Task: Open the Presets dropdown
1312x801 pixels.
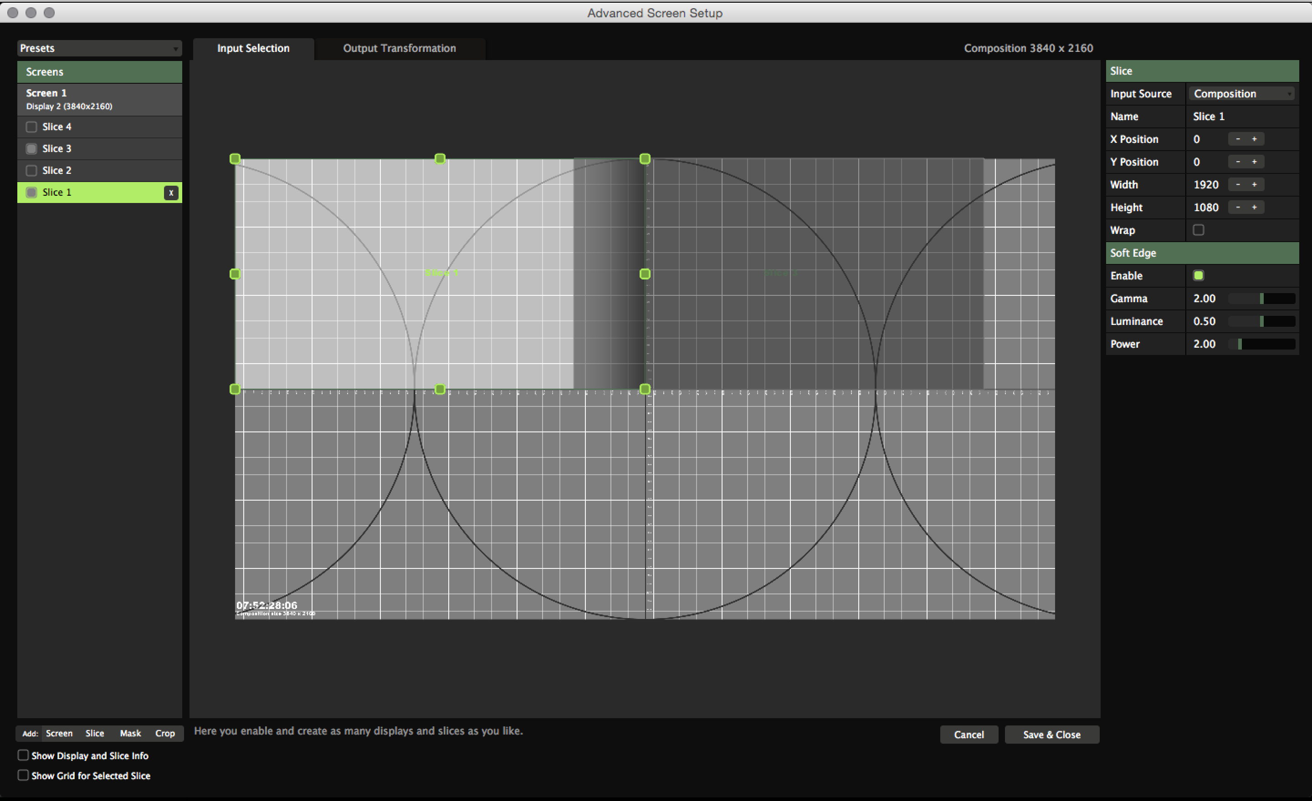Action: point(99,48)
